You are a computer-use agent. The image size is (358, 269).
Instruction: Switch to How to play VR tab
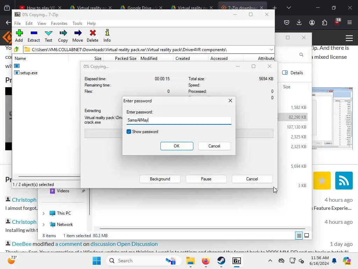tap(41, 8)
